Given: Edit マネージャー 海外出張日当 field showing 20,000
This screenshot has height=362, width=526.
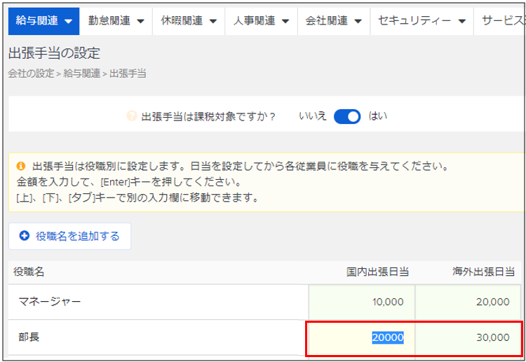Looking at the screenshot, I should 468,302.
